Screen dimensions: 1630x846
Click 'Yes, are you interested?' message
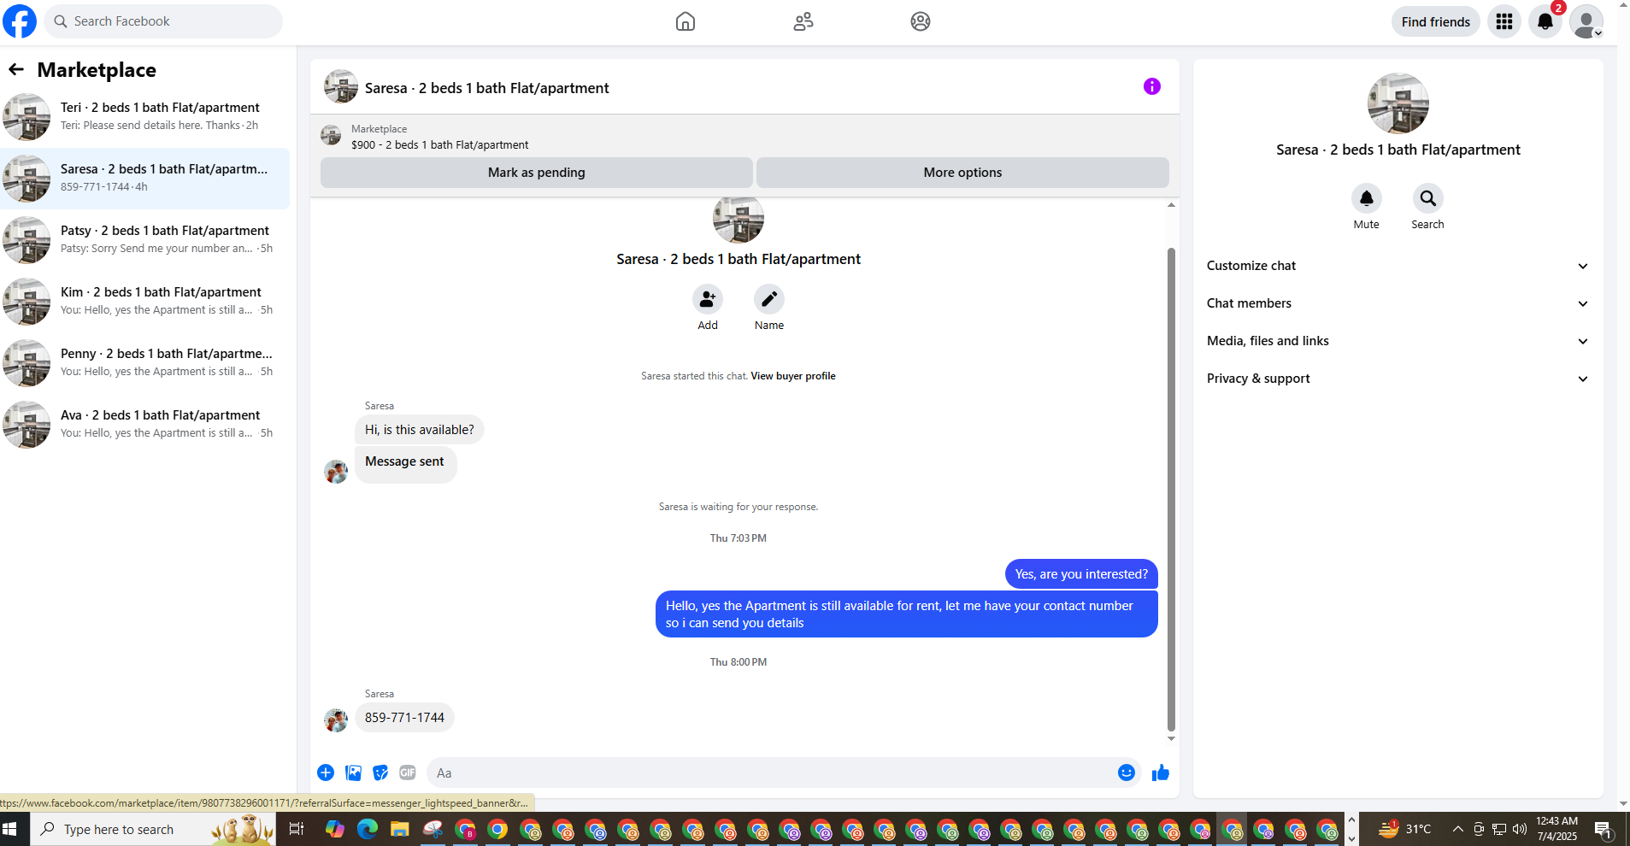coord(1081,574)
